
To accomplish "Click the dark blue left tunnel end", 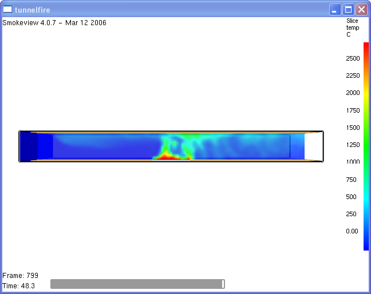I will [x=29, y=146].
